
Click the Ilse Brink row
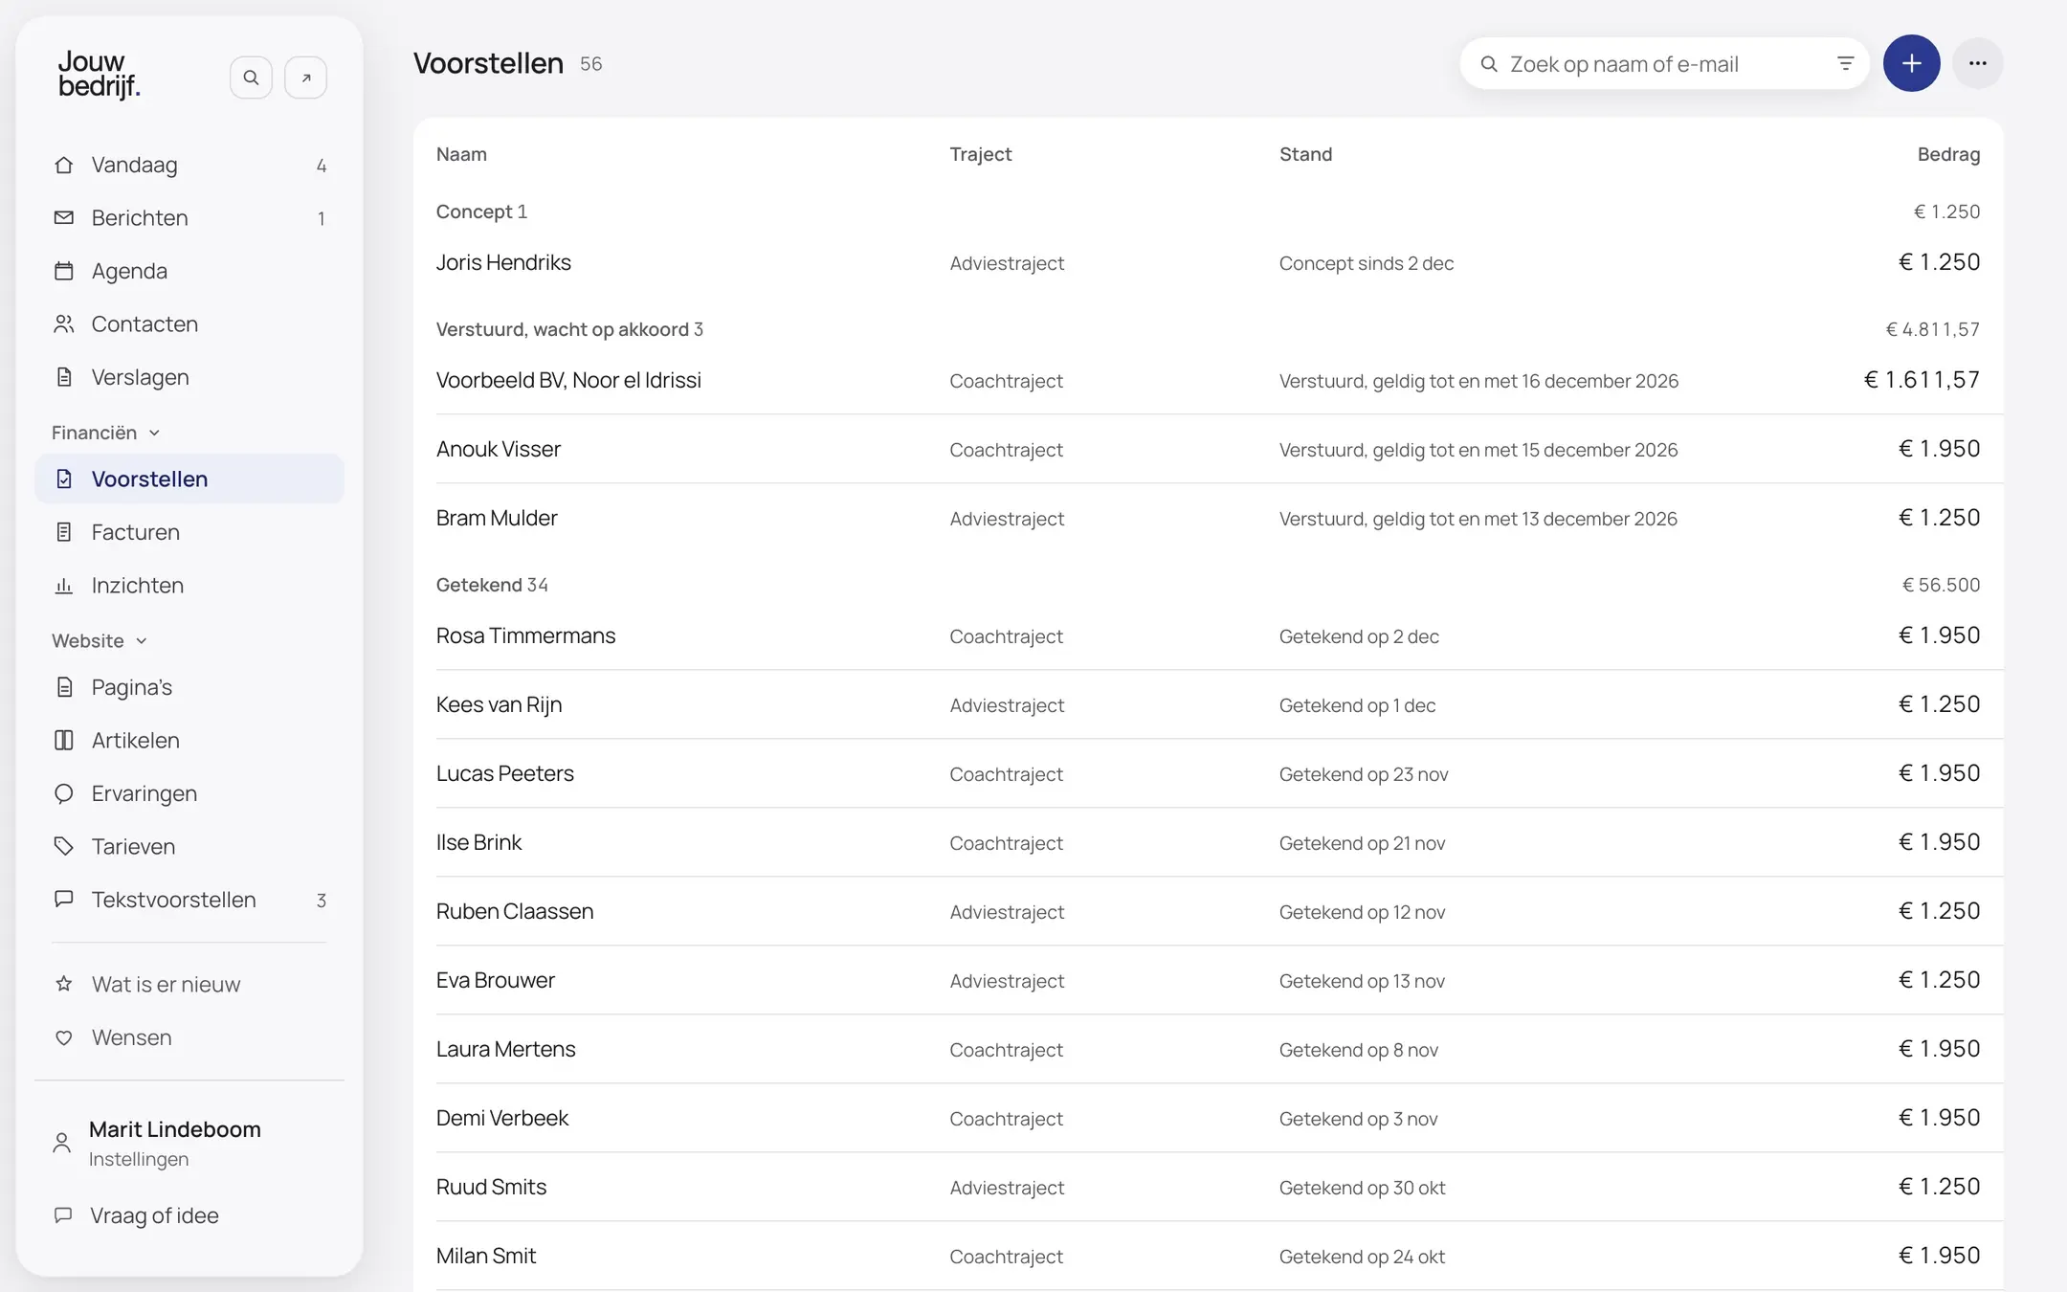1208,842
